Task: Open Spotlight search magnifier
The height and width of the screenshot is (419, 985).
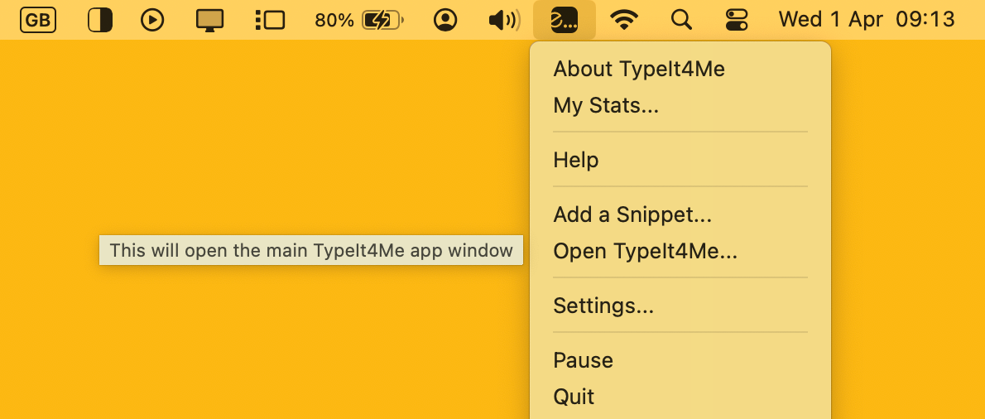Action: pos(681,20)
